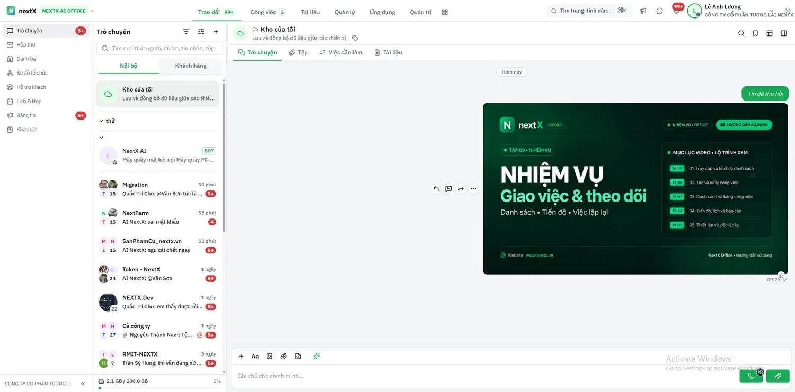
Task: Switch to the Tài liệu top navigation tab
Action: click(x=310, y=12)
